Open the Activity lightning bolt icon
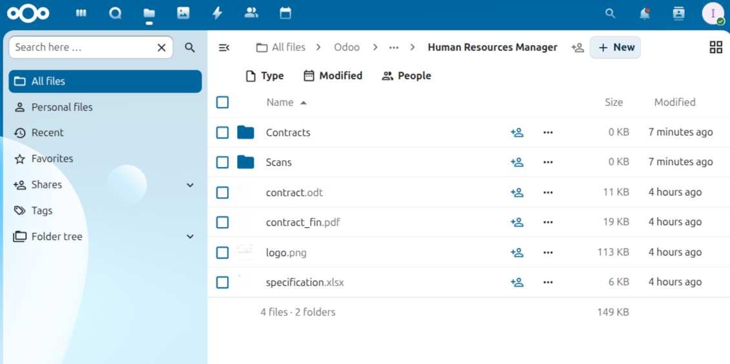The width and height of the screenshot is (730, 364). click(217, 13)
